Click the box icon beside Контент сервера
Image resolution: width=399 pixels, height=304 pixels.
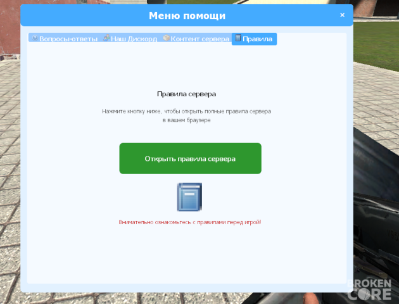[167, 38]
